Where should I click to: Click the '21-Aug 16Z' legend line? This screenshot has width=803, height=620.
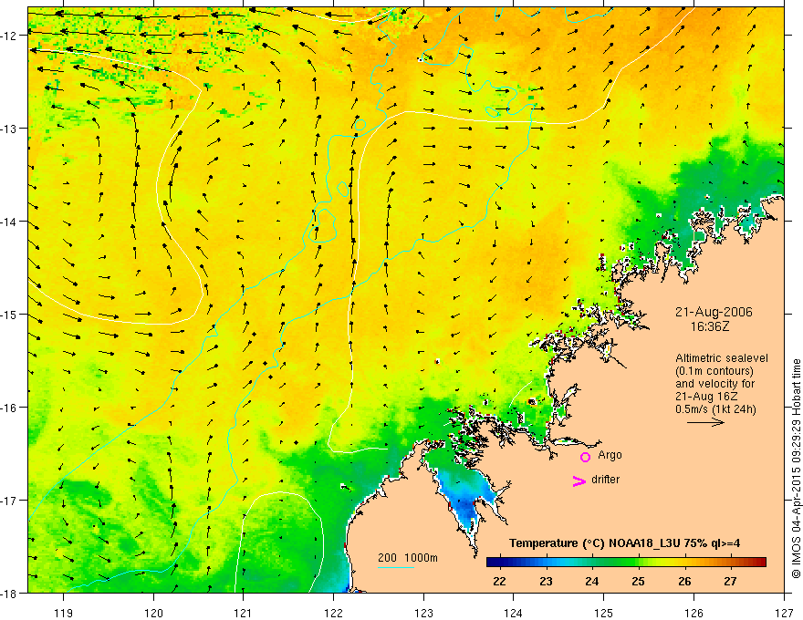(x=706, y=397)
